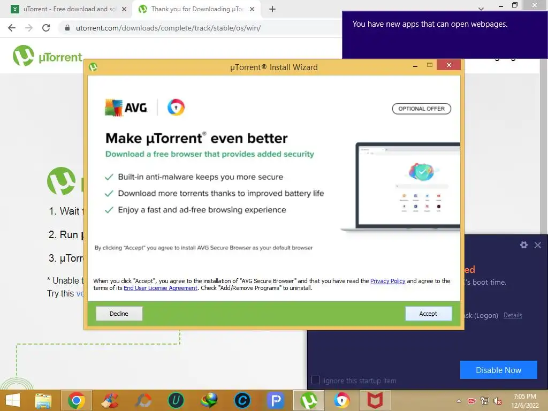Viewport: 548px width, 411px height.
Task: Minimize the uTorrent Install Wizard
Action: 415,65
